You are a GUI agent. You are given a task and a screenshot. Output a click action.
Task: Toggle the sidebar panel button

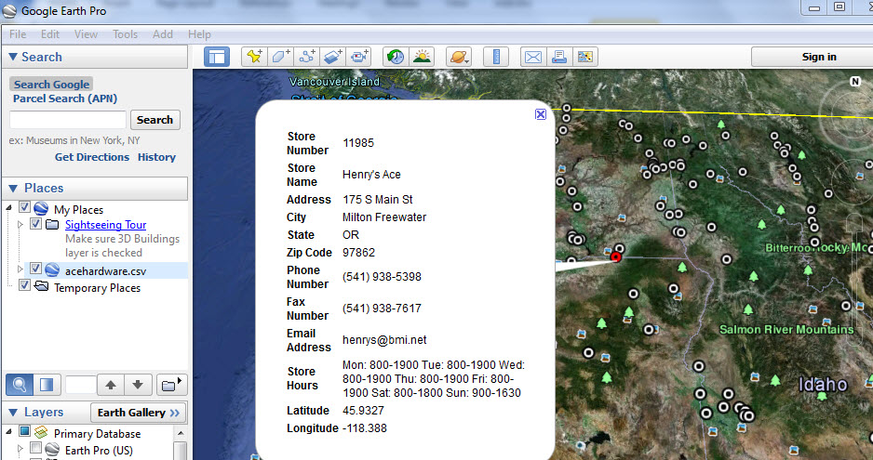point(217,57)
